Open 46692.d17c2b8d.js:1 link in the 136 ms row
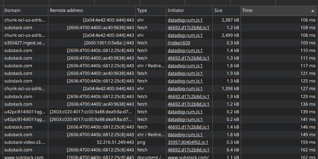Viewport: 318px width, 159px height. 188,104
